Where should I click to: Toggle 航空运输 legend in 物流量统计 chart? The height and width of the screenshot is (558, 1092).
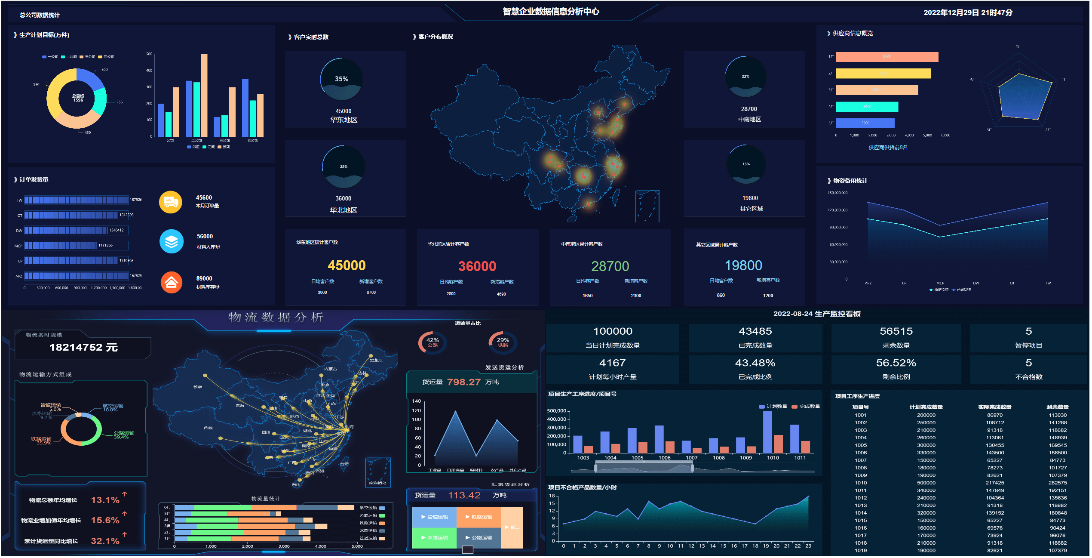coord(372,509)
